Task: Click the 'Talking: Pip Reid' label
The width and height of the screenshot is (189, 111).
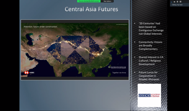Action: [178, 5]
